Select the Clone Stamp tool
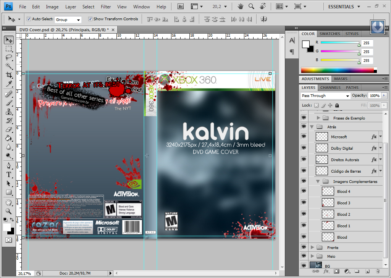The height and width of the screenshot is (278, 391). 9,112
